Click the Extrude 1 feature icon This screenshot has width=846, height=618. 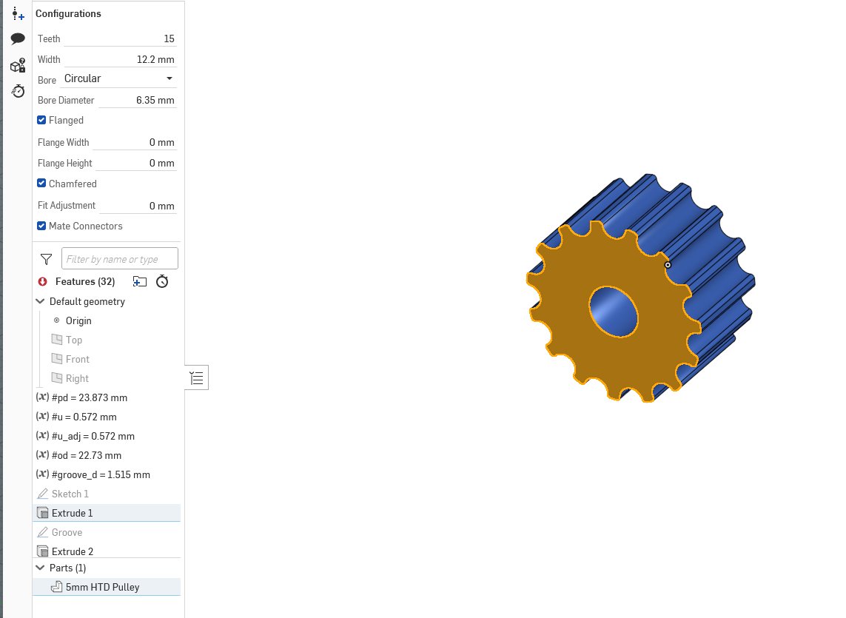tap(43, 513)
